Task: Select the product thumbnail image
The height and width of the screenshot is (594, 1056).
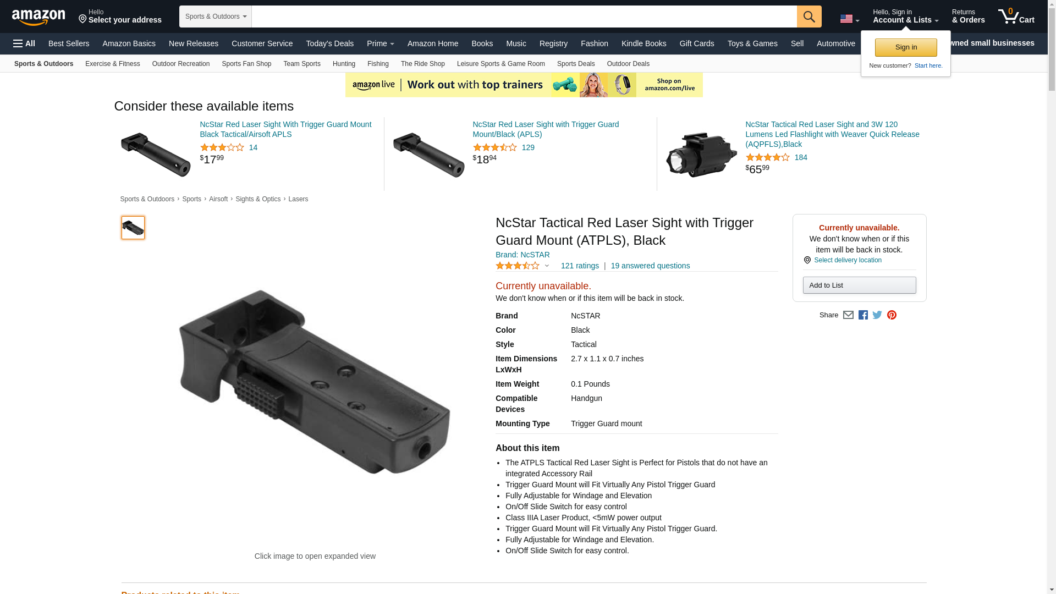Action: [x=133, y=228]
